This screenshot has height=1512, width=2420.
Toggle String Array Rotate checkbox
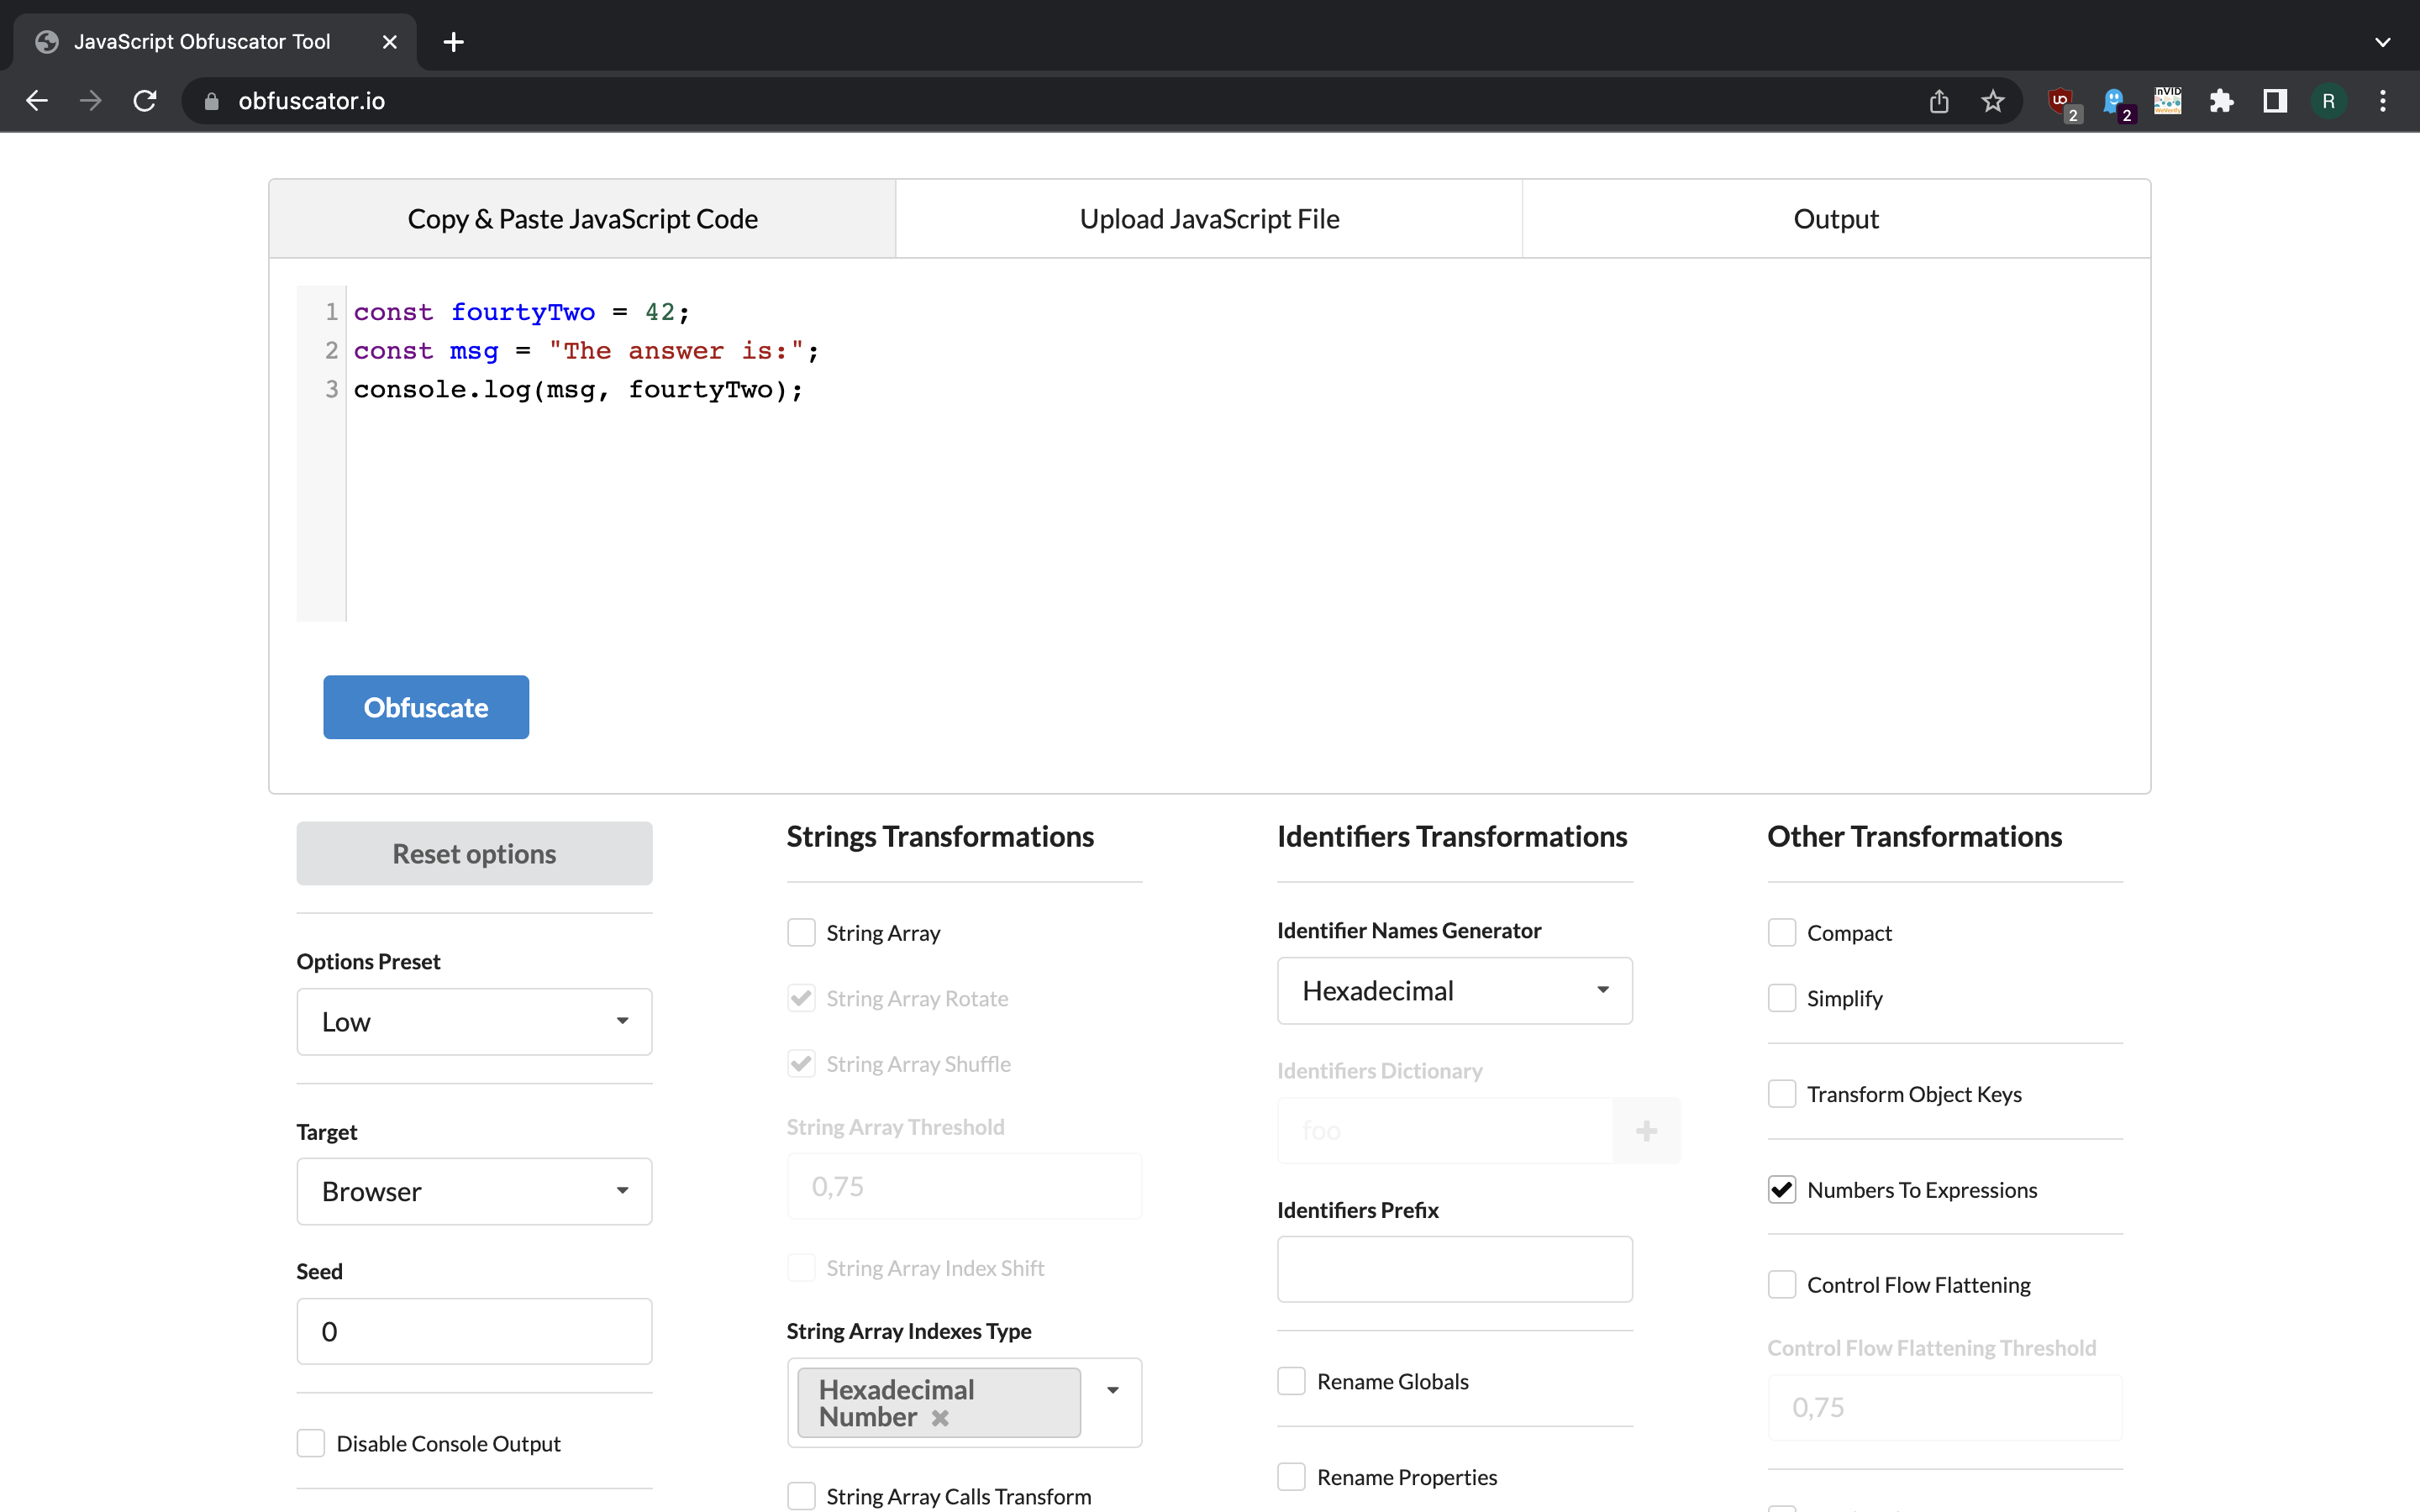tap(801, 998)
